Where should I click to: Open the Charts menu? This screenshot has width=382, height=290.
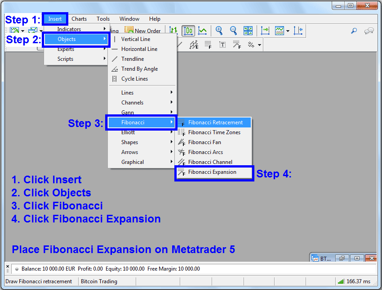point(79,19)
